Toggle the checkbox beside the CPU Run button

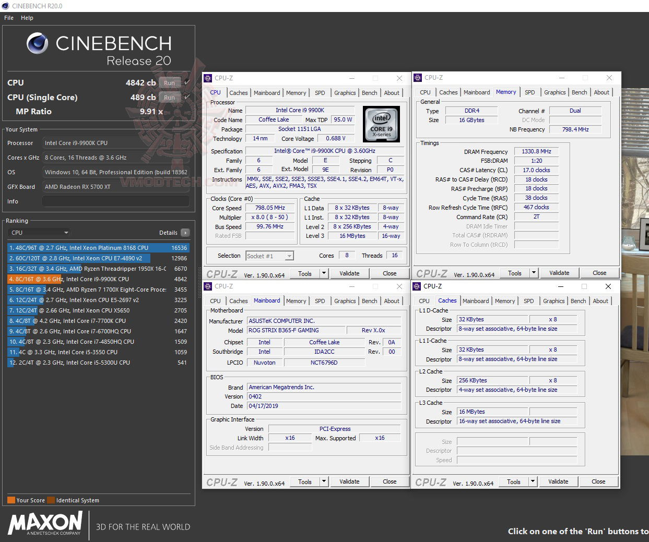[x=187, y=82]
